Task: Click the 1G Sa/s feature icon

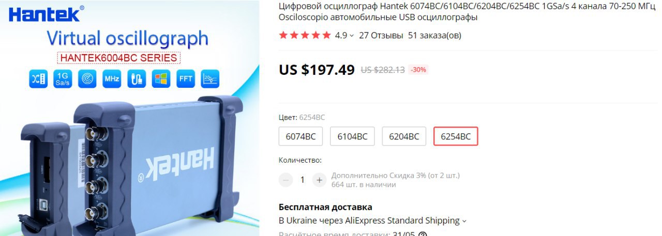Action: pos(63,79)
